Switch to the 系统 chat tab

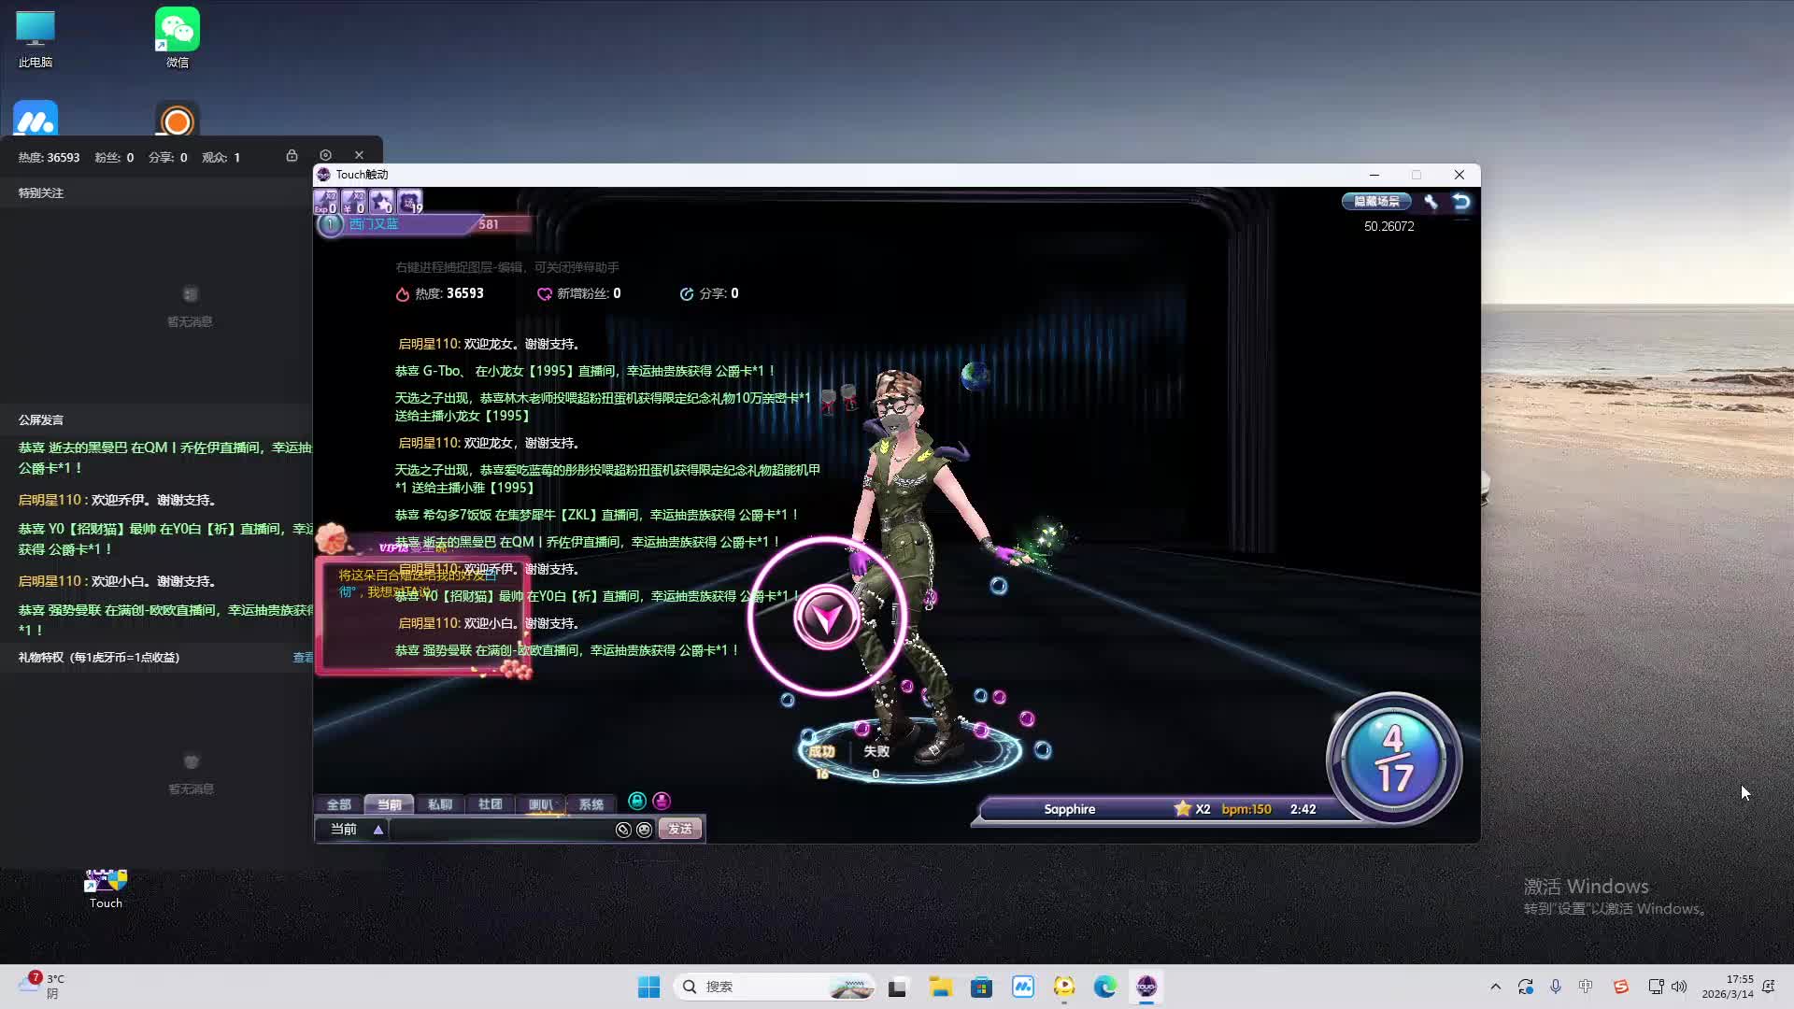click(591, 804)
